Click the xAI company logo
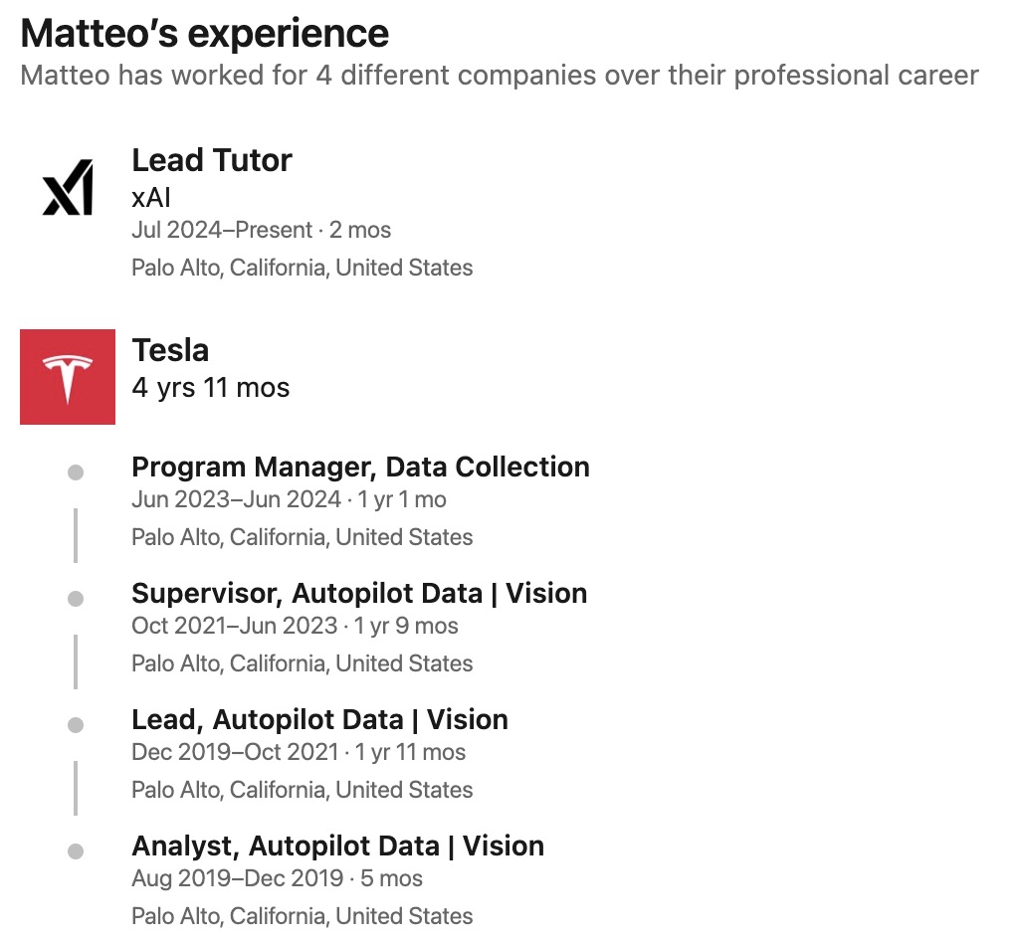The height and width of the screenshot is (941, 1019). coord(68,187)
